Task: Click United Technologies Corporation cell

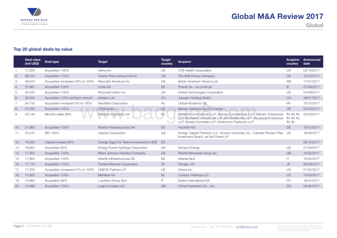Action: pos(201,92)
